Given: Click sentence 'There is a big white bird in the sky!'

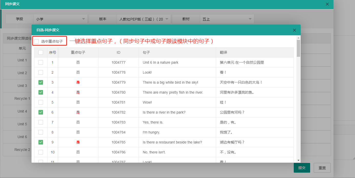Looking at the screenshot, I should [x=170, y=82].
